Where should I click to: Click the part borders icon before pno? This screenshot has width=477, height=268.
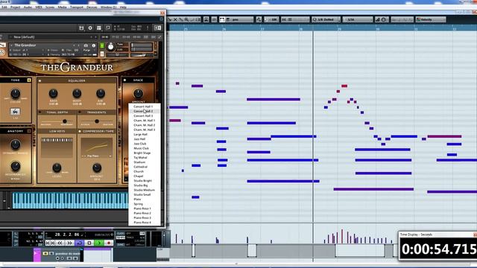(222, 19)
